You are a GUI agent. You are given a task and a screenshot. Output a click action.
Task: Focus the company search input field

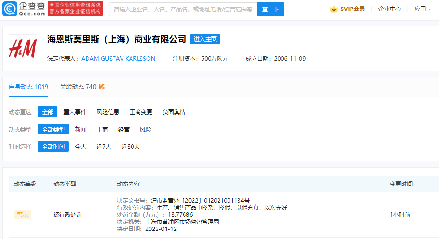(183, 9)
